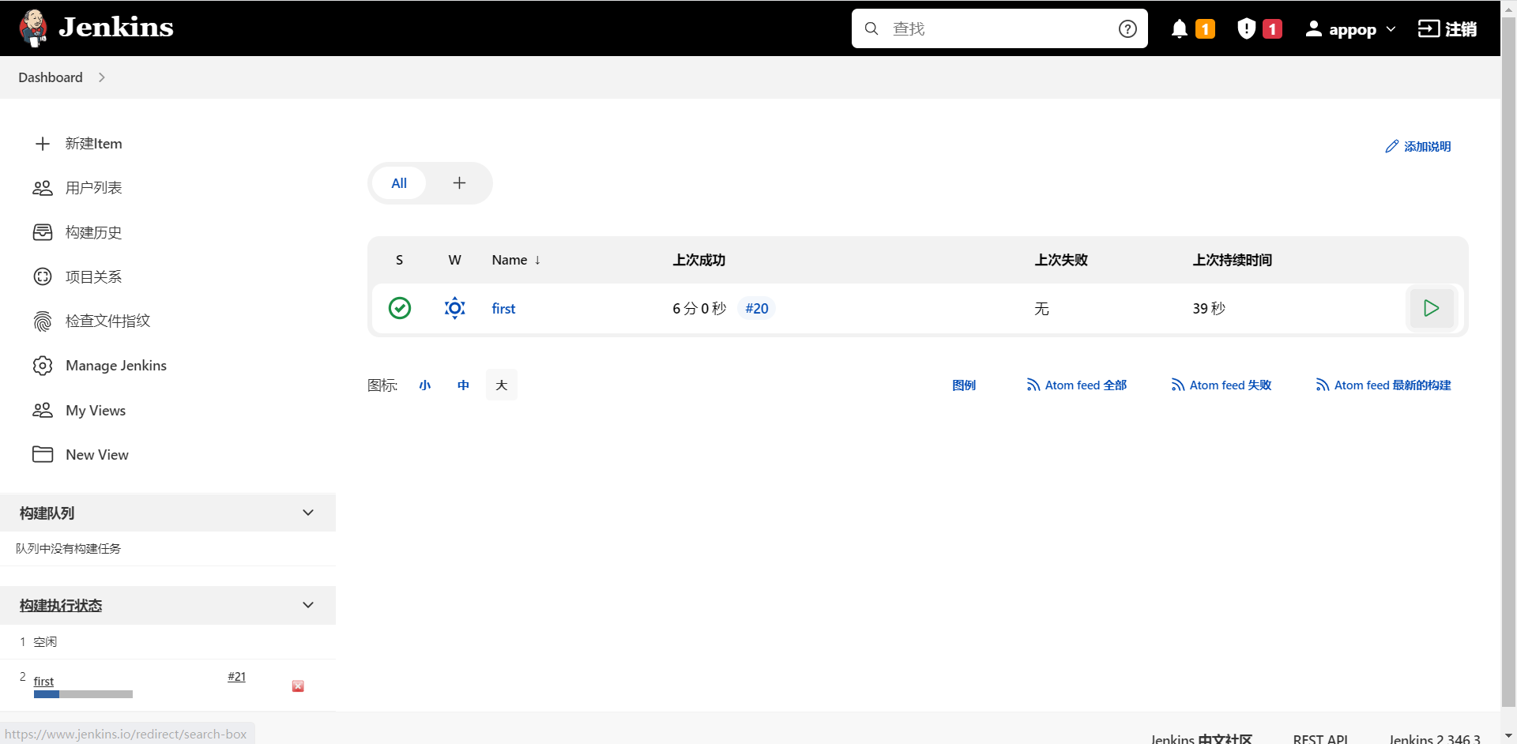This screenshot has height=744, width=1517.
Task: Select large icon size 大
Action: click(501, 385)
